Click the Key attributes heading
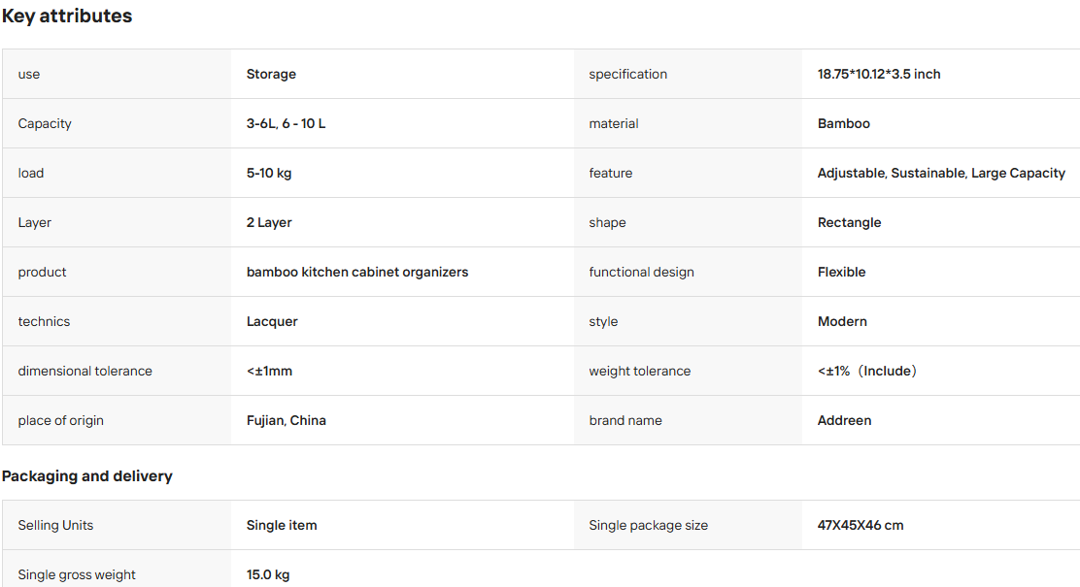This screenshot has height=587, width=1080. coord(67,16)
